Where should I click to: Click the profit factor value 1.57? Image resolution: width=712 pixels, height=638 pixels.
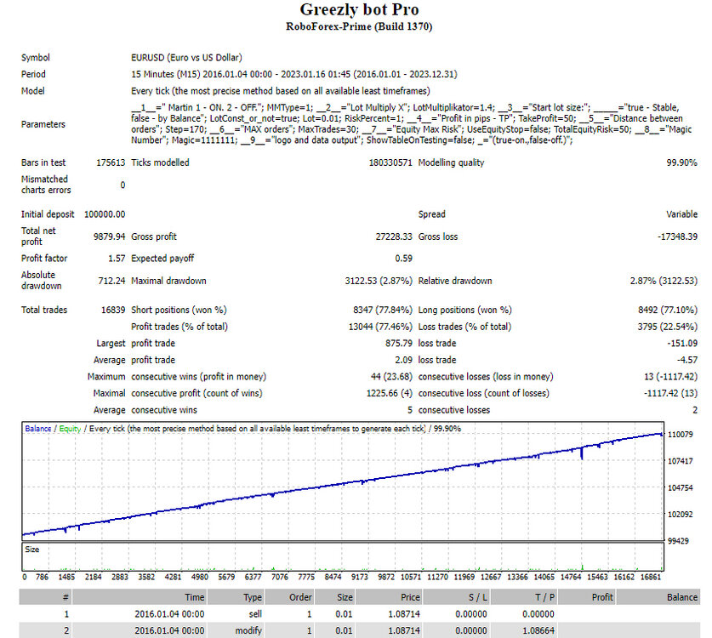[117, 258]
